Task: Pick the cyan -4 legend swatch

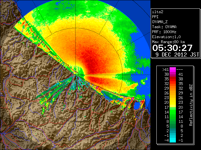Action: [173, 140]
